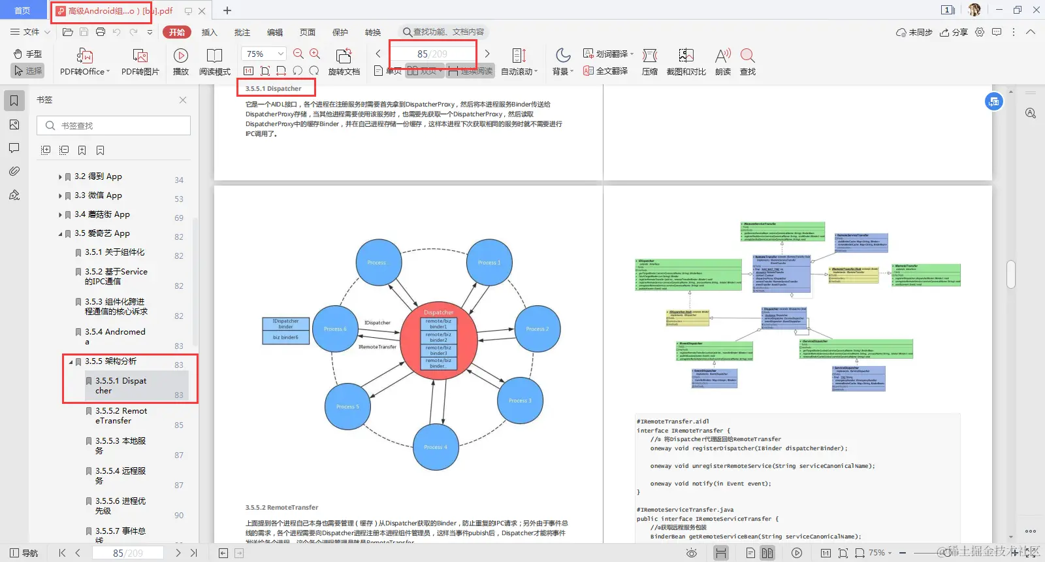Click PDF转图片 convert to image tool
Image resolution: width=1045 pixels, height=562 pixels.
point(140,62)
